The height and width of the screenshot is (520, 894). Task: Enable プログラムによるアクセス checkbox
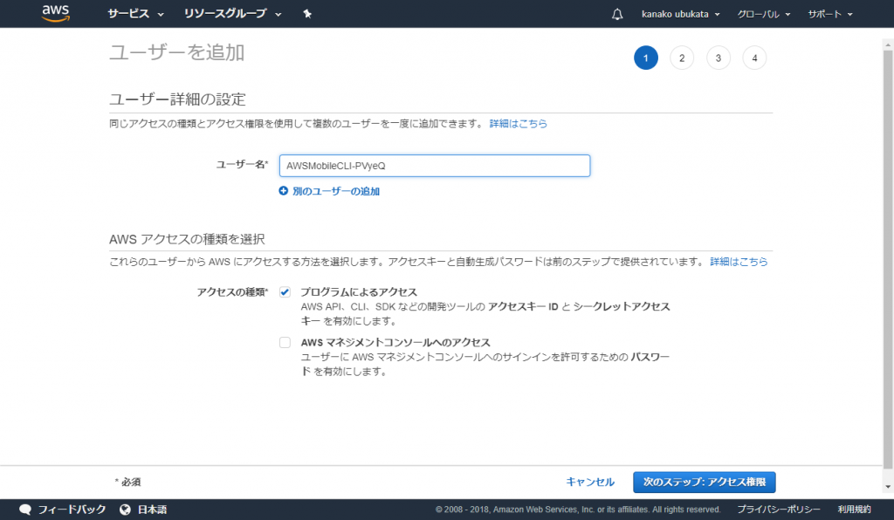click(x=285, y=292)
